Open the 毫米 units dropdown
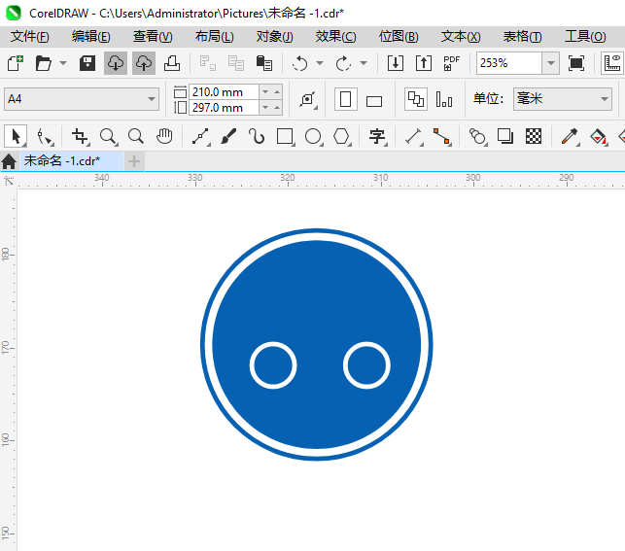This screenshot has width=625, height=551. tap(563, 99)
